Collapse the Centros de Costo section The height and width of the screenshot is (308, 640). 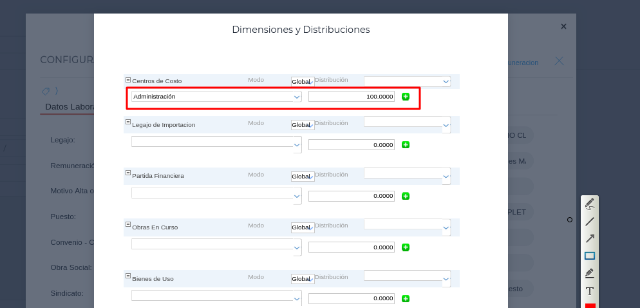[127, 80]
